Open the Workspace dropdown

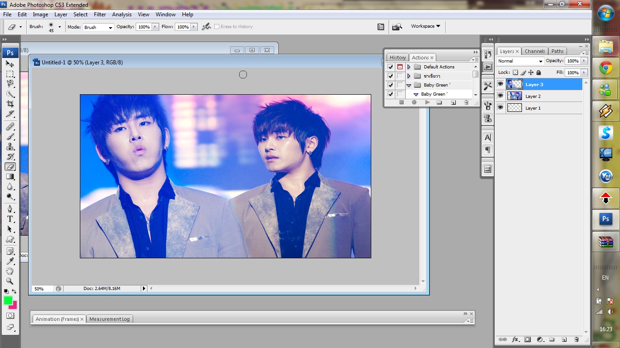click(x=426, y=26)
